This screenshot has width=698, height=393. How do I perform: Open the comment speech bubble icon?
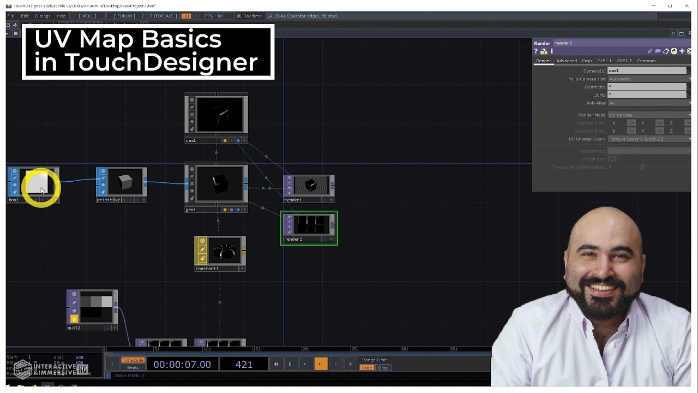tap(658, 51)
